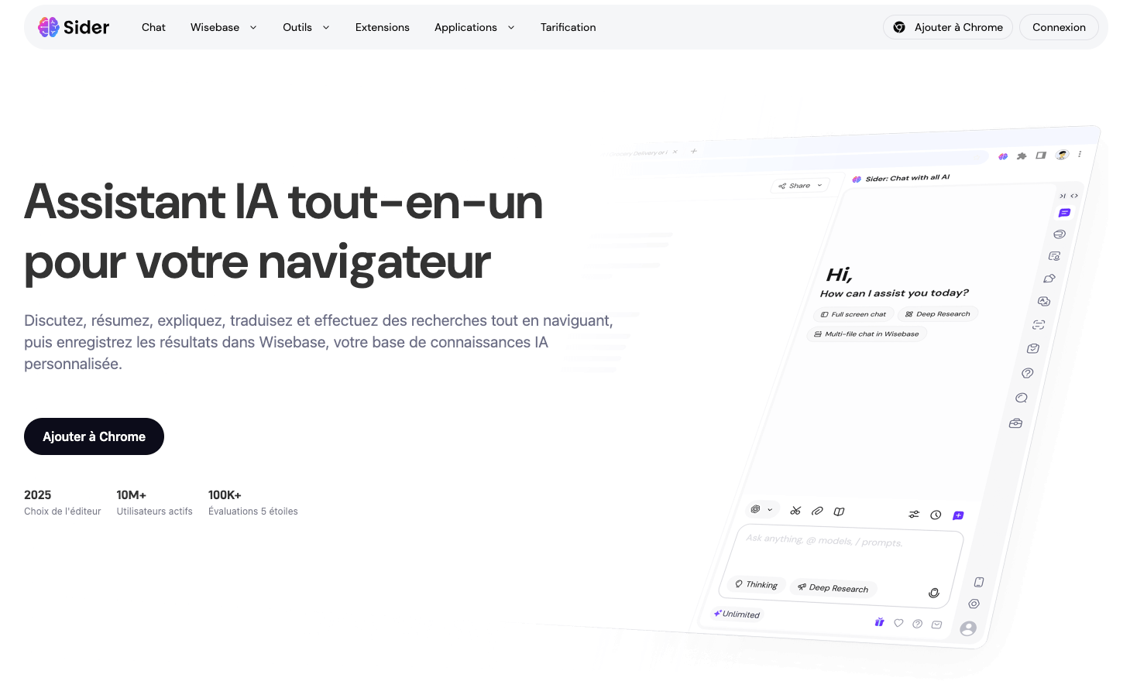
Task: Open the Chat page from the navbar
Action: point(153,27)
